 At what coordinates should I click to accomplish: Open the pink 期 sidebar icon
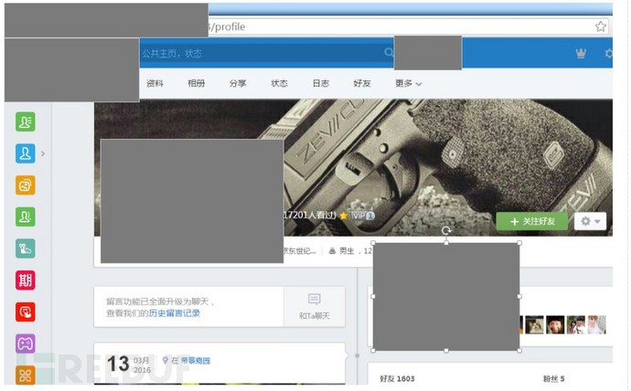click(x=26, y=280)
